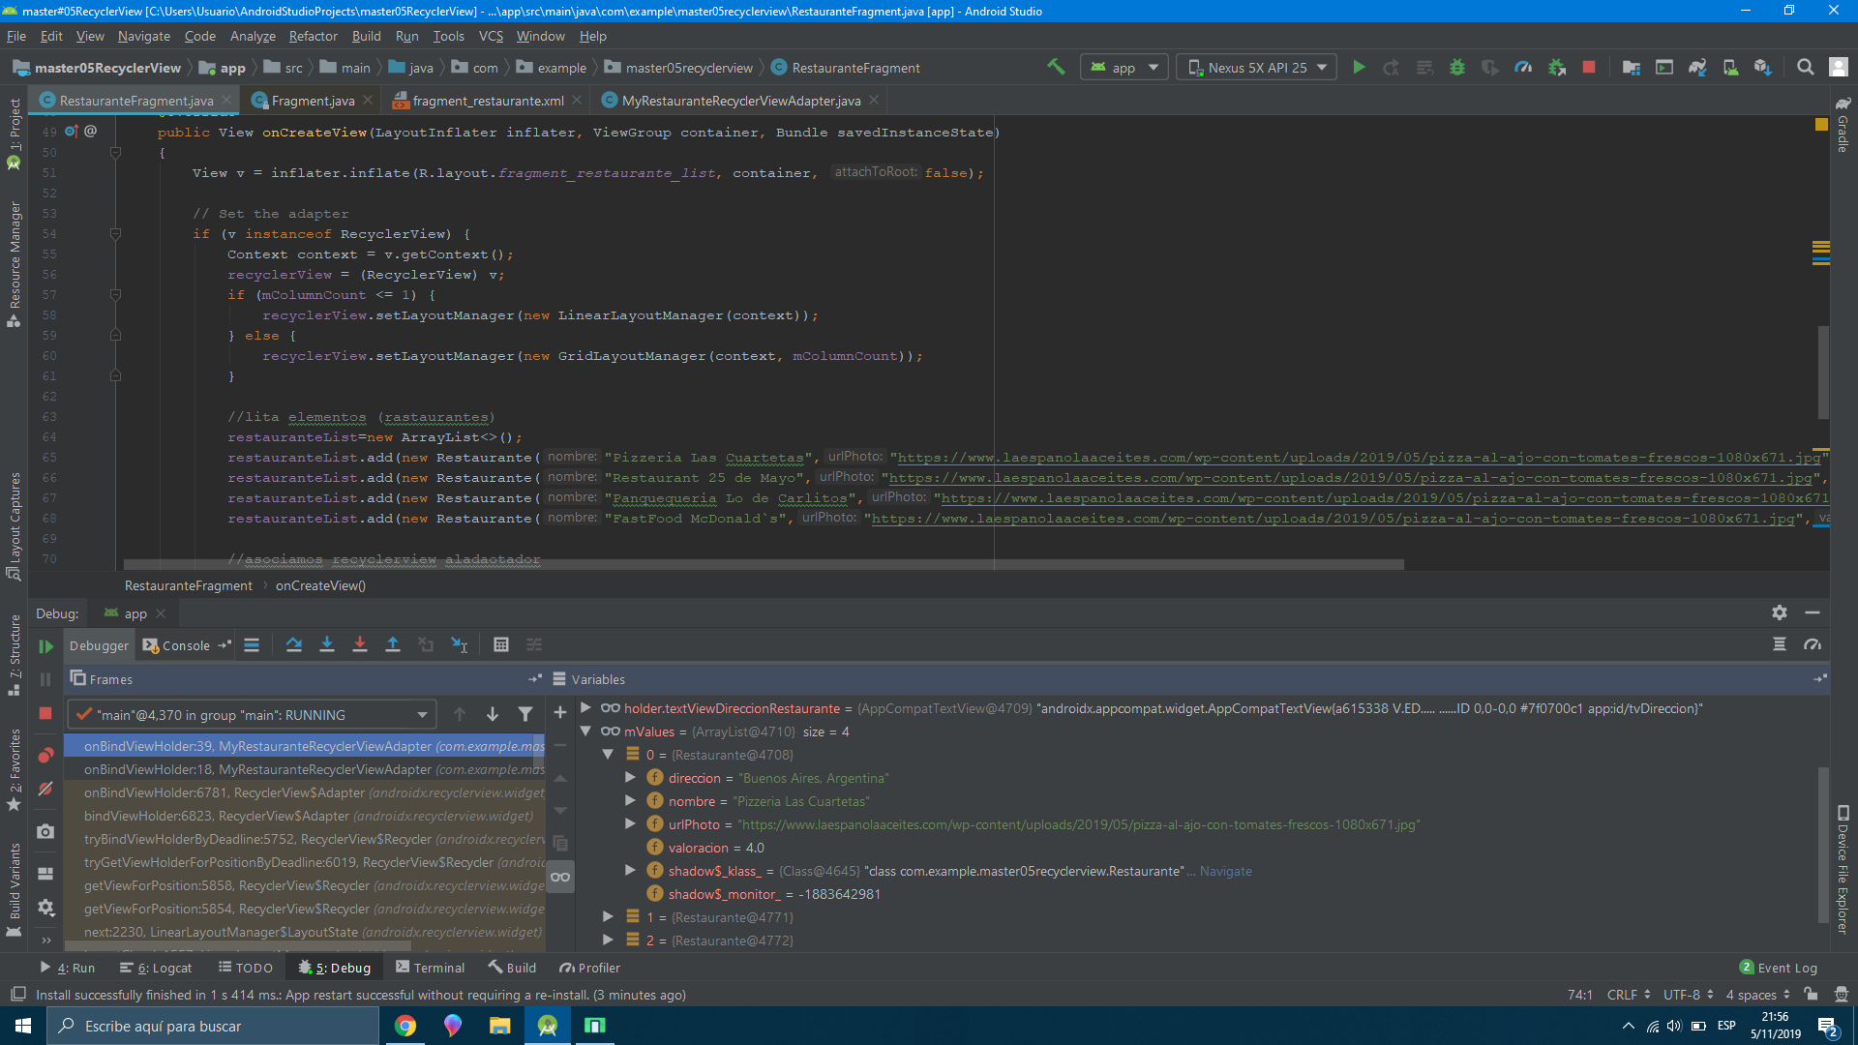Viewport: 1858px width, 1045px height.
Task: Switch to Fragment.java tab
Action: pyautogui.click(x=312, y=101)
